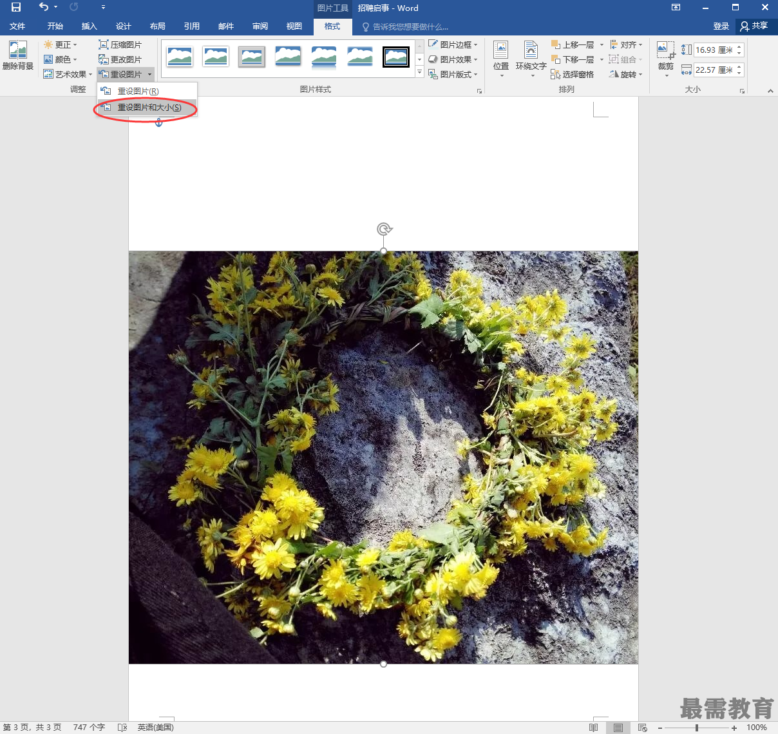This screenshot has width=778, height=734.
Task: Switch to the References (引用) tab
Action: [x=192, y=26]
